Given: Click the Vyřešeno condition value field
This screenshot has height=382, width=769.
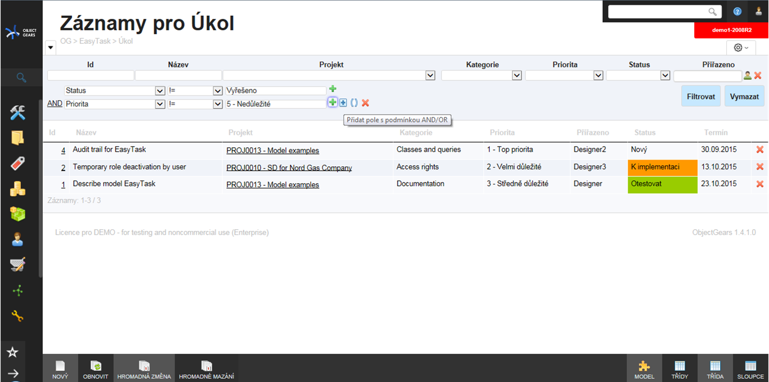Looking at the screenshot, I should click(275, 90).
